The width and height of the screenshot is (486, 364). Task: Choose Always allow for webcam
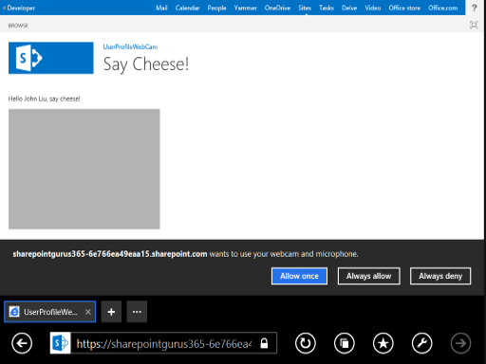click(369, 276)
